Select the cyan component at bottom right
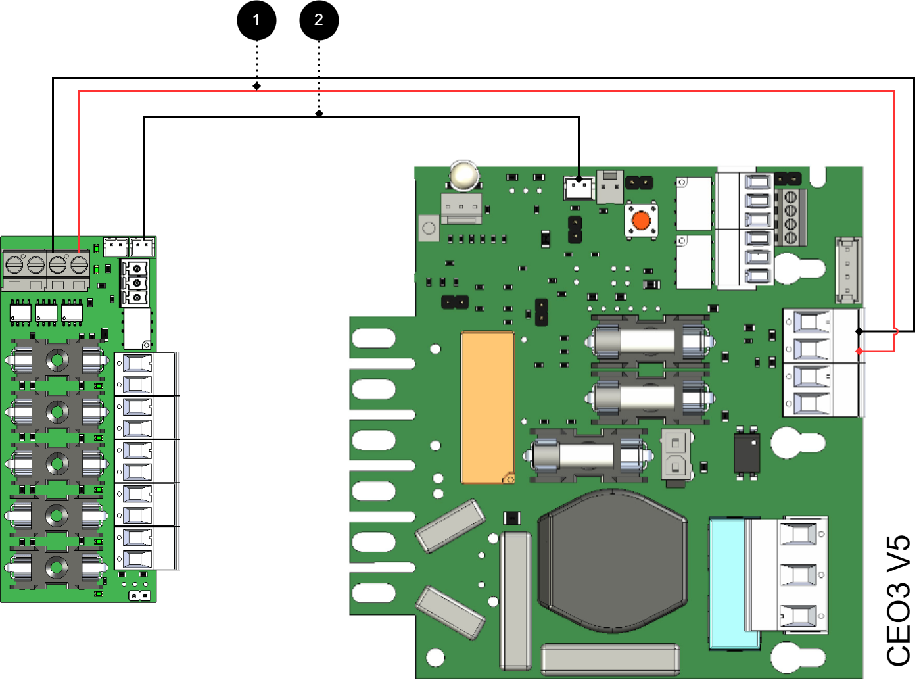921x680 pixels. (x=726, y=582)
